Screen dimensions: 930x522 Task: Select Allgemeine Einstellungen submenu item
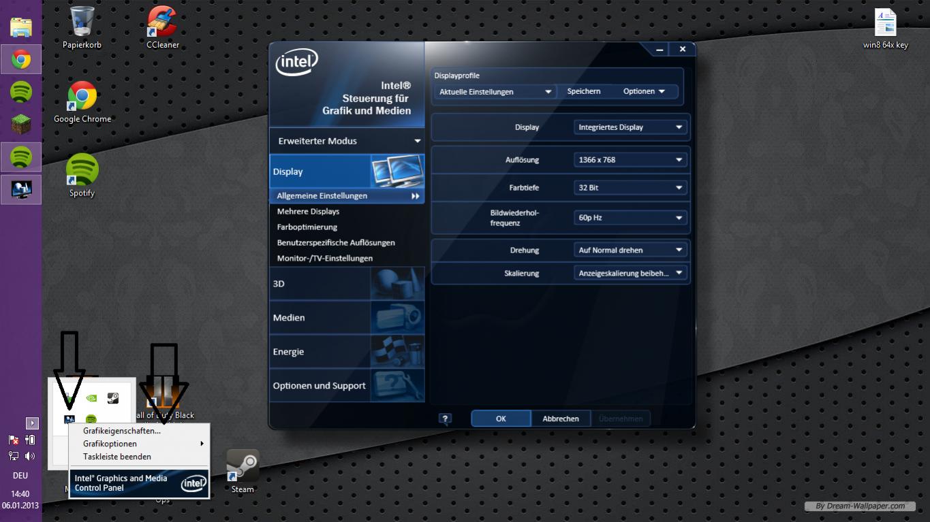point(347,196)
